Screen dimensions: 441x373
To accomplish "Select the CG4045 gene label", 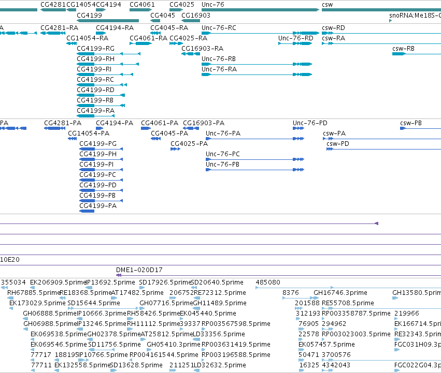I will point(163,15).
